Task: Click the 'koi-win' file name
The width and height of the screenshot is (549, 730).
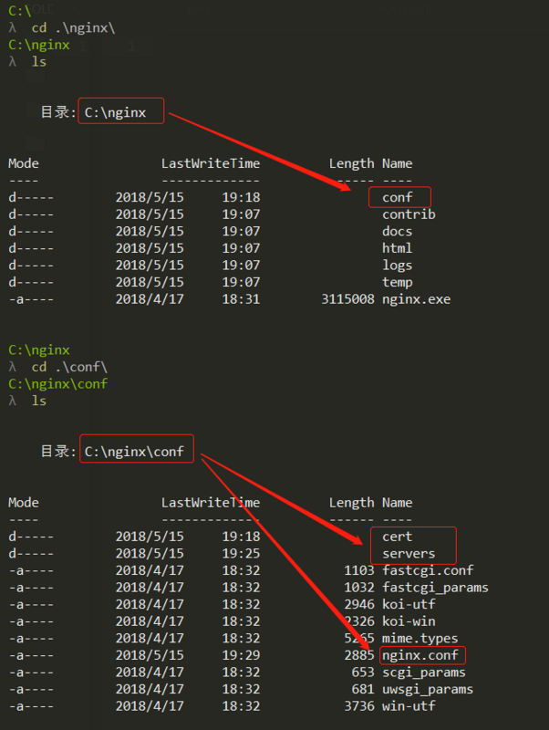Action: (409, 621)
